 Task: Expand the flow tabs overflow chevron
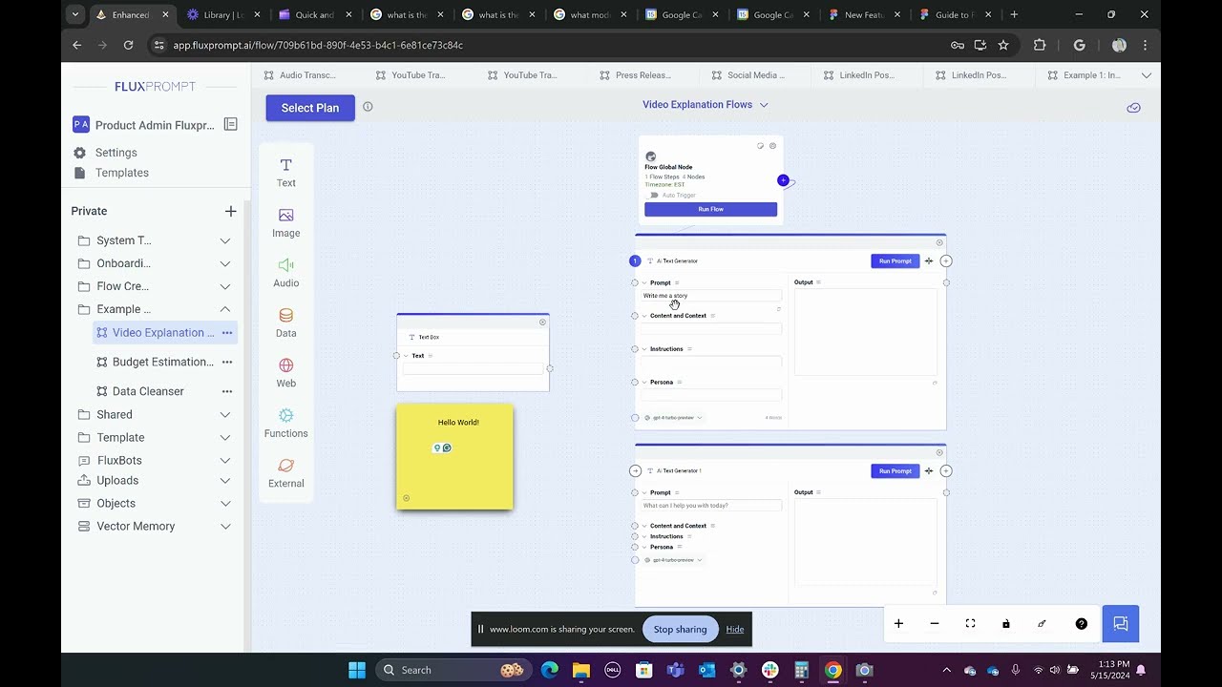pyautogui.click(x=1147, y=75)
